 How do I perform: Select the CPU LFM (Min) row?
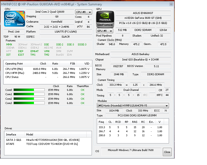(x=48, y=69)
